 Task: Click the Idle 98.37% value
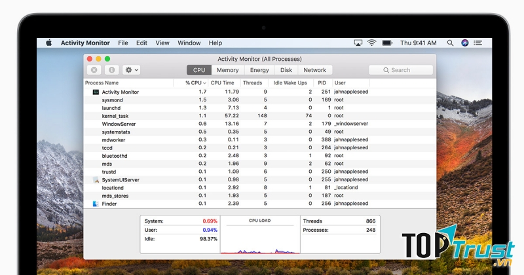(208, 239)
